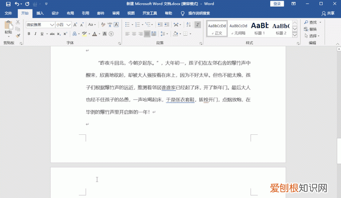Switch to the References tab
Screen dimensions: 341x198
click(85, 13)
